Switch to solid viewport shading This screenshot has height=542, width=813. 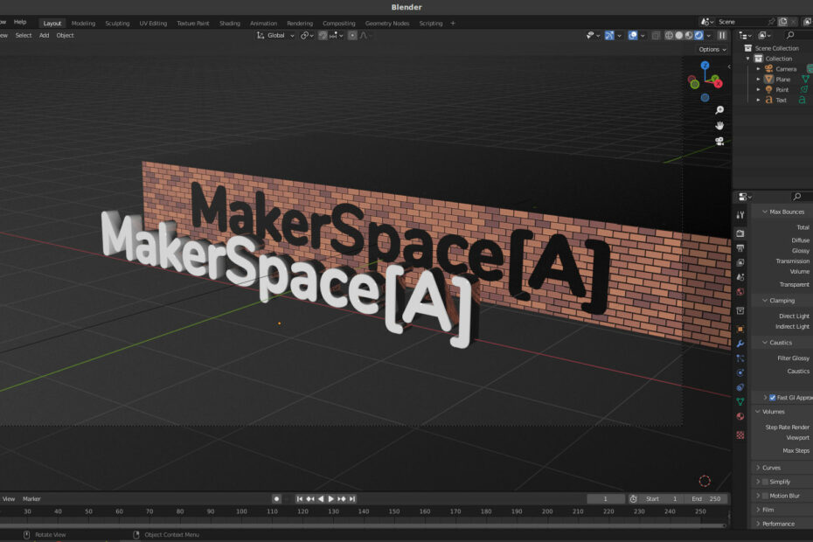click(678, 35)
